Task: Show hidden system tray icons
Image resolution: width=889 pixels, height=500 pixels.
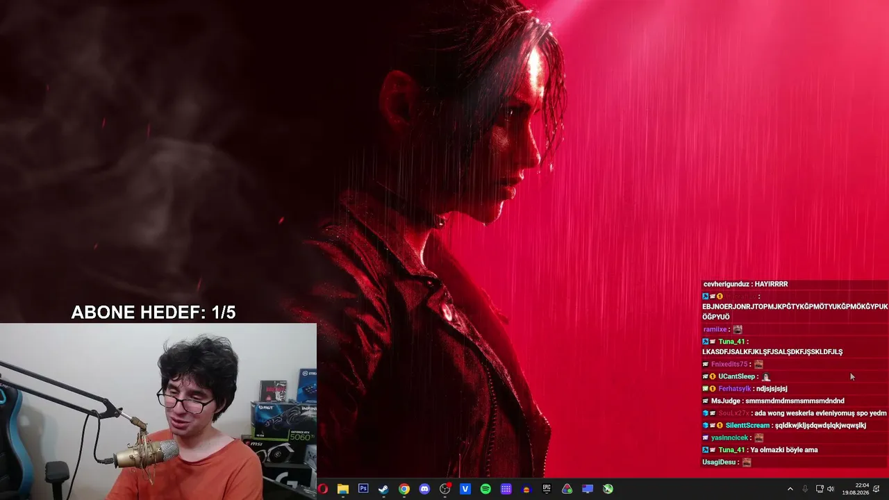Action: (790, 489)
